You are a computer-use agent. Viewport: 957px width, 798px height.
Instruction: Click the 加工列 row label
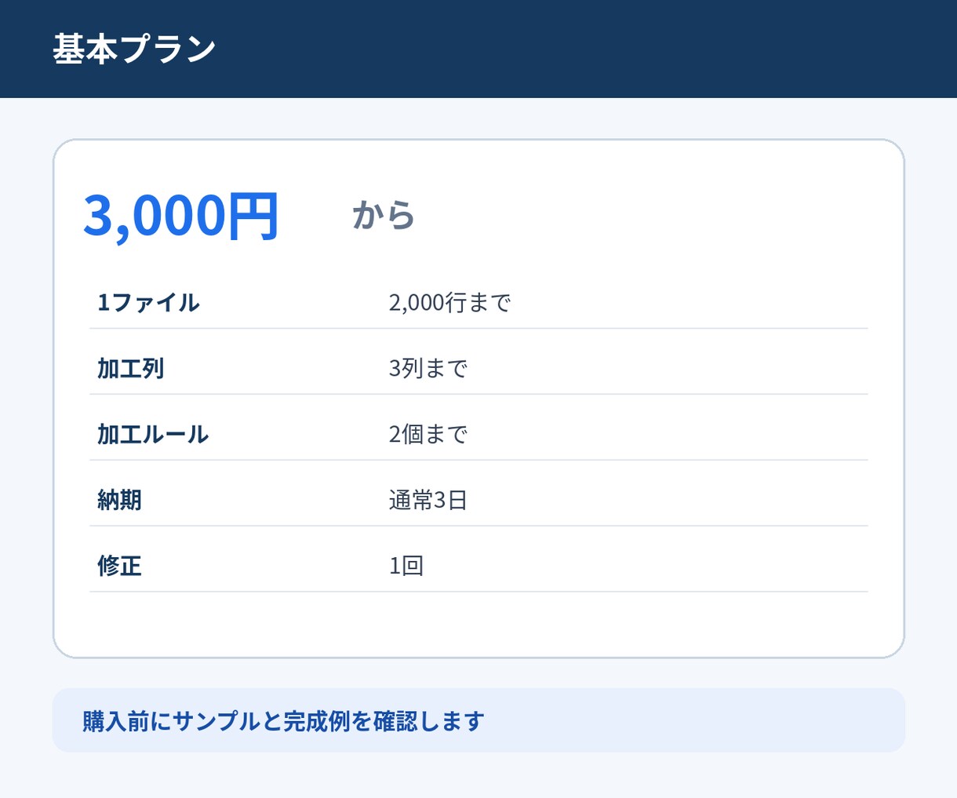pos(130,369)
